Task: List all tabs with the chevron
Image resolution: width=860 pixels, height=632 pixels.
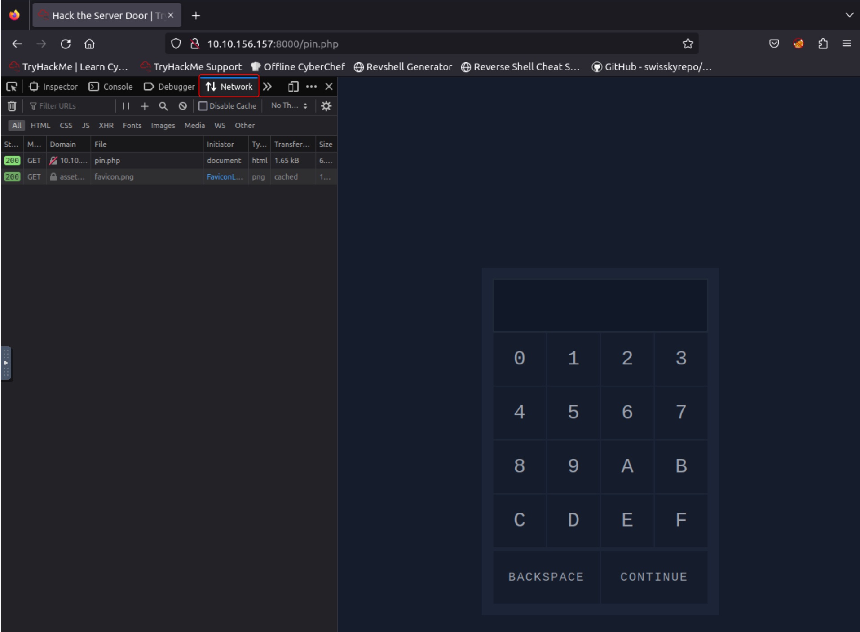Action: click(x=849, y=15)
